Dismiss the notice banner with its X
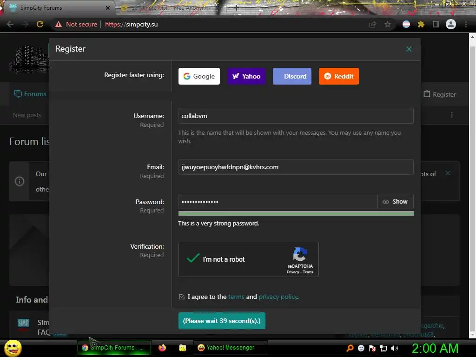The image size is (476, 357). (x=448, y=173)
